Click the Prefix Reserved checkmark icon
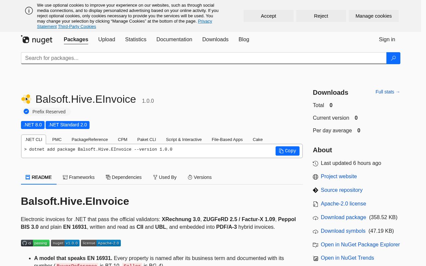This screenshot has width=426, height=266. pos(26,111)
